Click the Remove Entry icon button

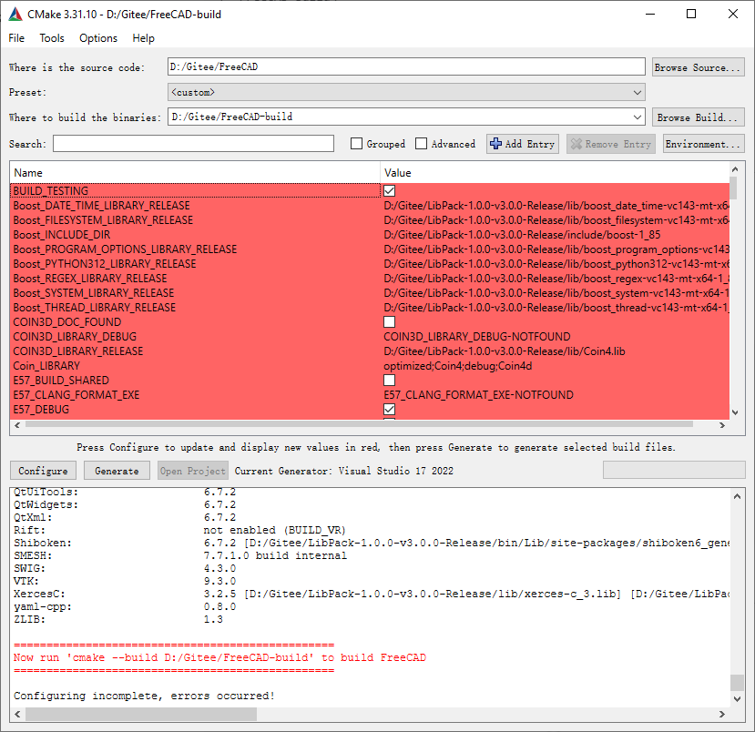576,143
